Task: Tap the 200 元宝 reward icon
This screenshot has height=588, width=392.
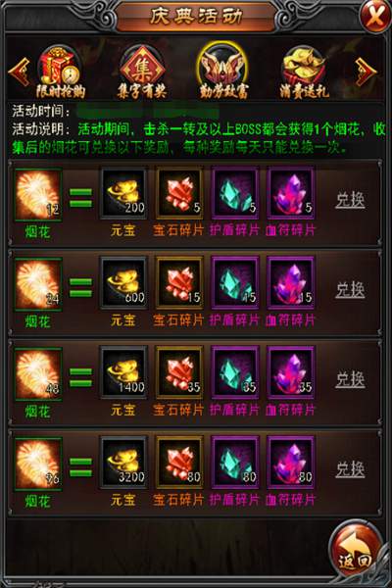Action: tap(123, 193)
